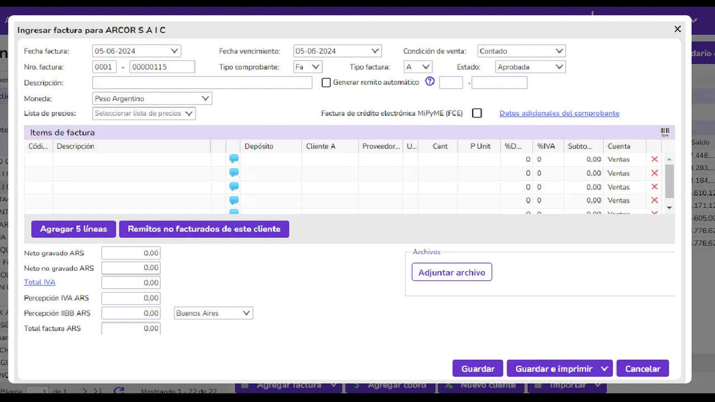Image resolution: width=715 pixels, height=402 pixels.
Task: Open Datos adicionales del comprobante link
Action: point(559,113)
